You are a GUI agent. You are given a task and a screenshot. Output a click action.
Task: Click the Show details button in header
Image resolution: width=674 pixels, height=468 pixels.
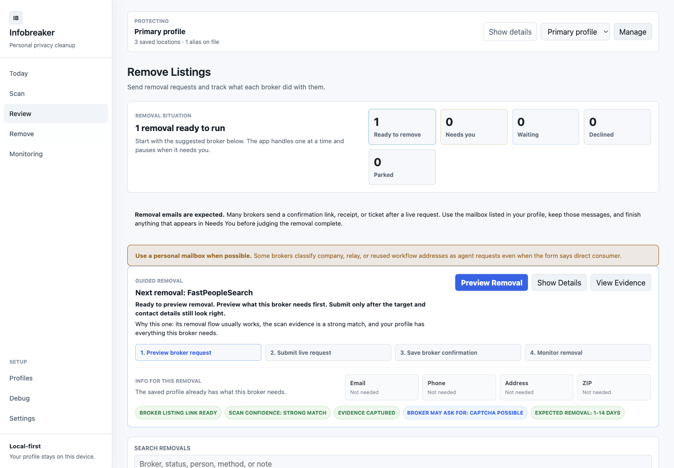(x=510, y=32)
